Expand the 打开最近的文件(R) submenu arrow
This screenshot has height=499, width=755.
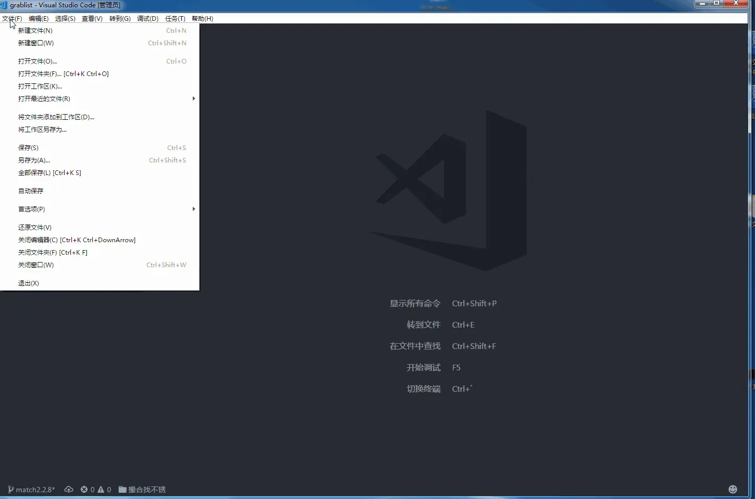(193, 98)
